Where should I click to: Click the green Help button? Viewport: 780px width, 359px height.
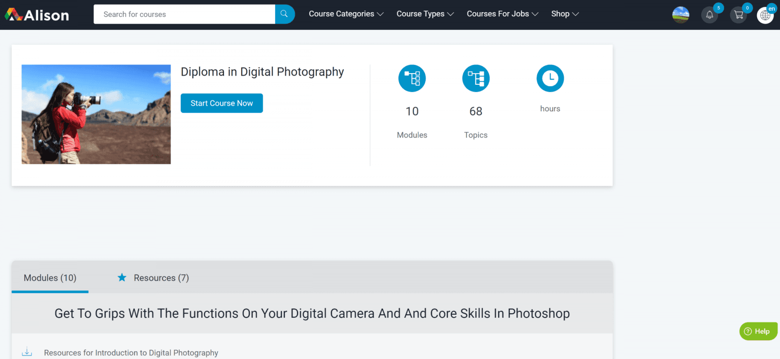click(758, 331)
